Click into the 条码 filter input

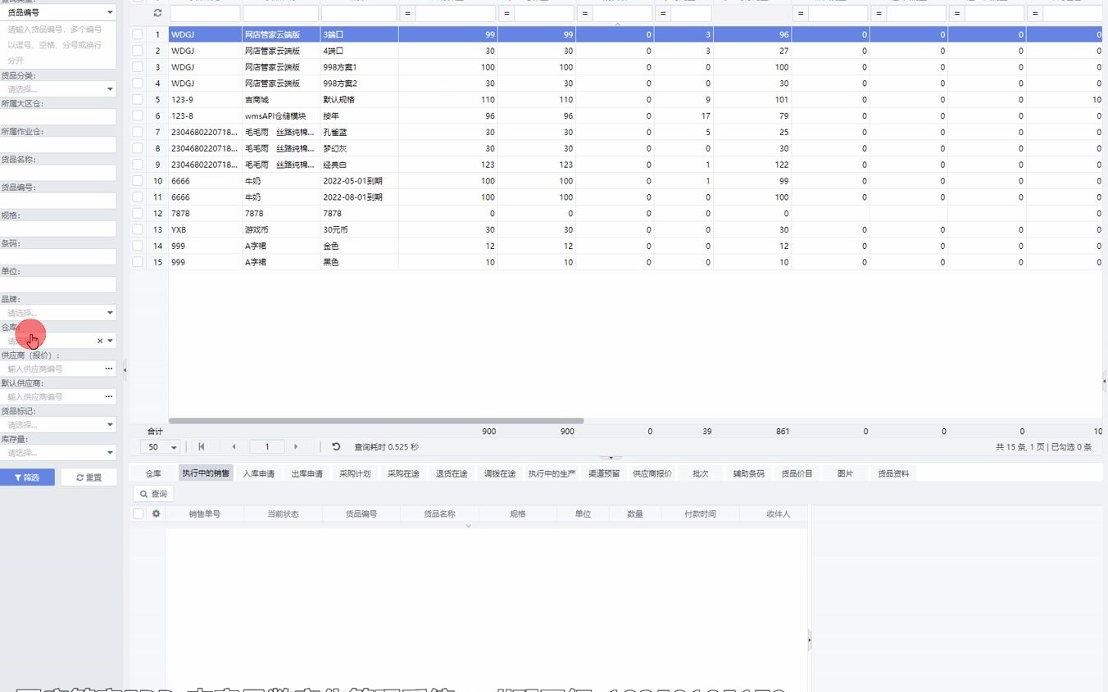coord(58,257)
